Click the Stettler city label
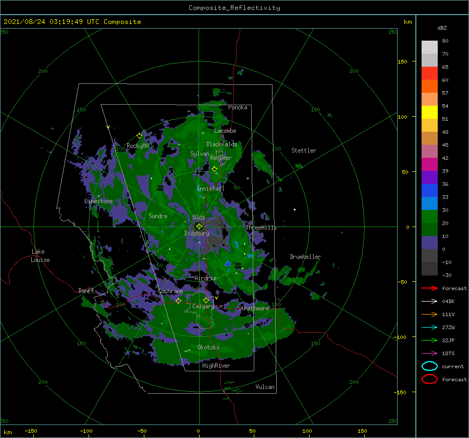Image resolution: width=469 pixels, height=438 pixels. click(x=304, y=151)
